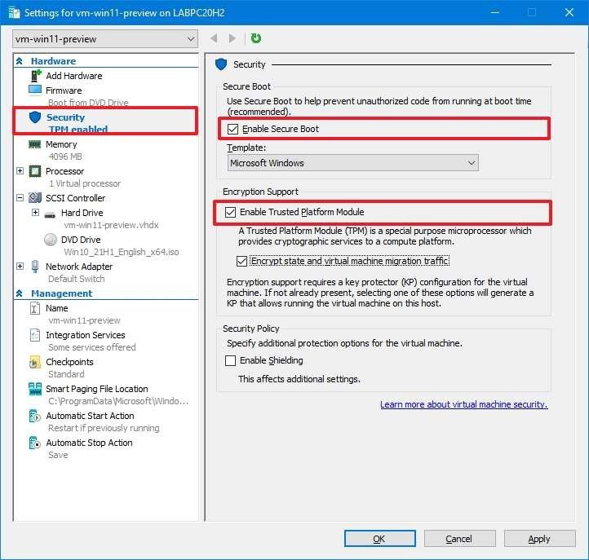Open Learn more about virtual machine security

click(x=464, y=404)
